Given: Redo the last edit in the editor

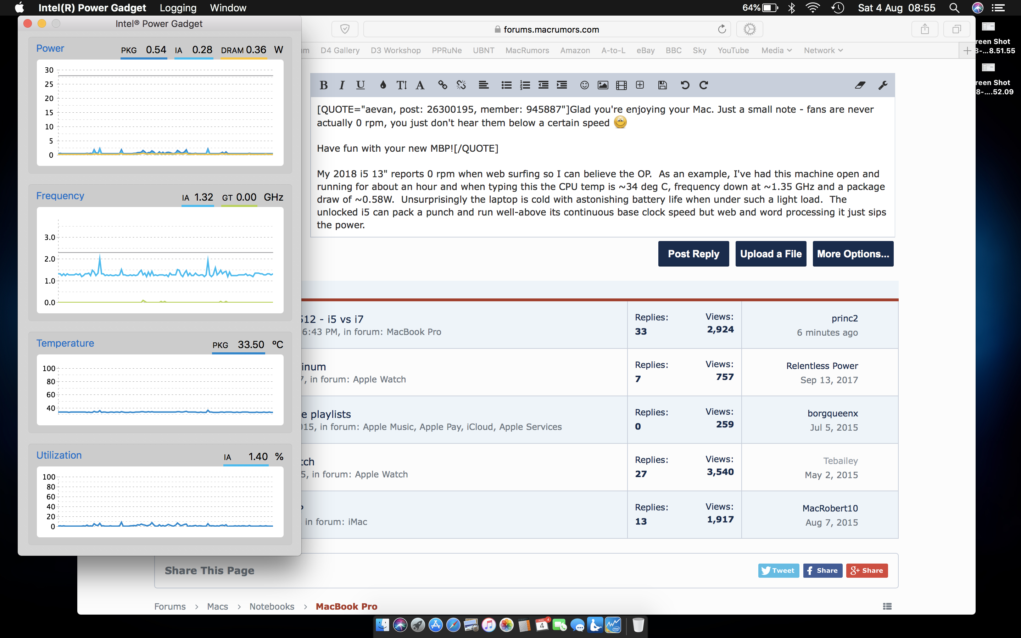Looking at the screenshot, I should 704,85.
